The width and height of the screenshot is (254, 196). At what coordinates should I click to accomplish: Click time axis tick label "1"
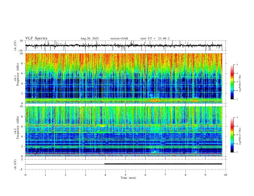(45, 175)
